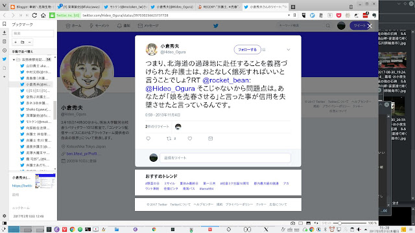The image size is (415, 233).
Task: Open Twitter Notifications nav item
Action: coord(123,26)
